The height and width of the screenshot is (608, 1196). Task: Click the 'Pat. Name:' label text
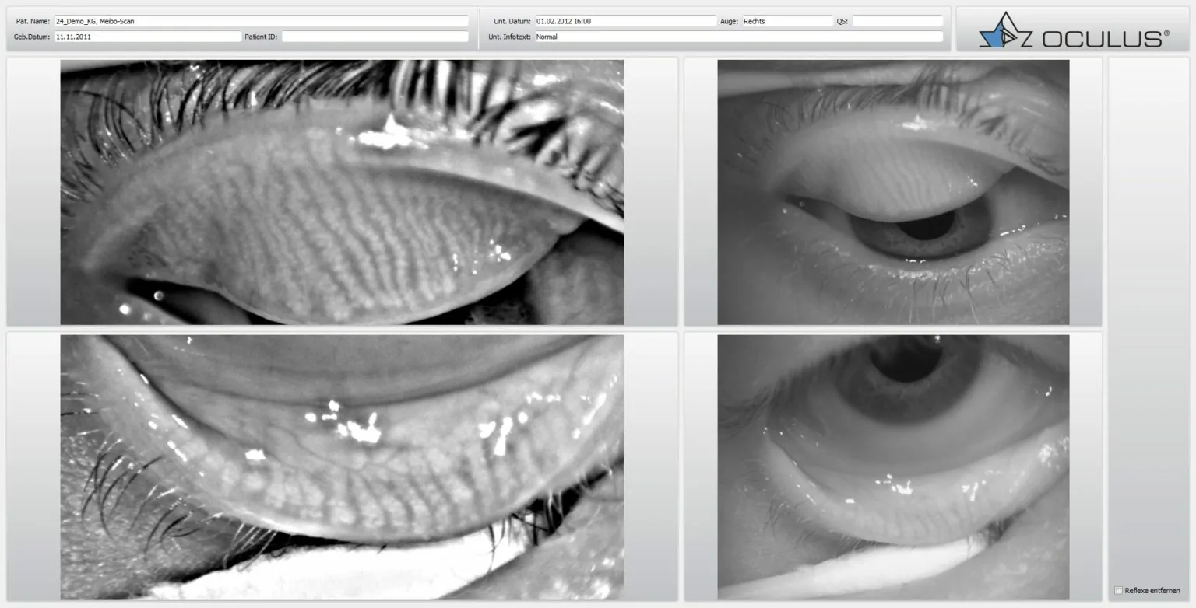point(32,21)
